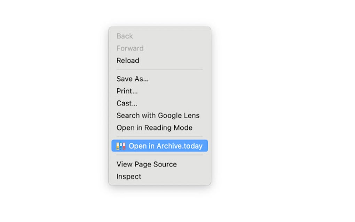Reload the page via context menu
Image resolution: width=355 pixels, height=222 pixels.
point(128,61)
